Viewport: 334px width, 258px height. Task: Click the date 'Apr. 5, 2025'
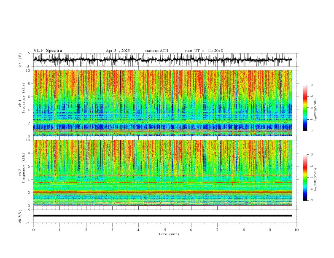pyautogui.click(x=118, y=51)
